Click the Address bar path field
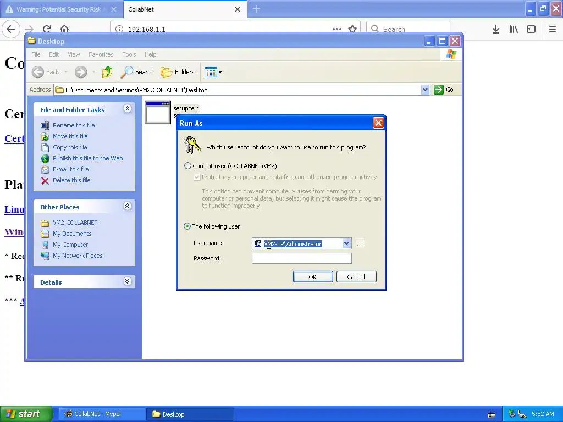This screenshot has height=422, width=563. point(238,90)
